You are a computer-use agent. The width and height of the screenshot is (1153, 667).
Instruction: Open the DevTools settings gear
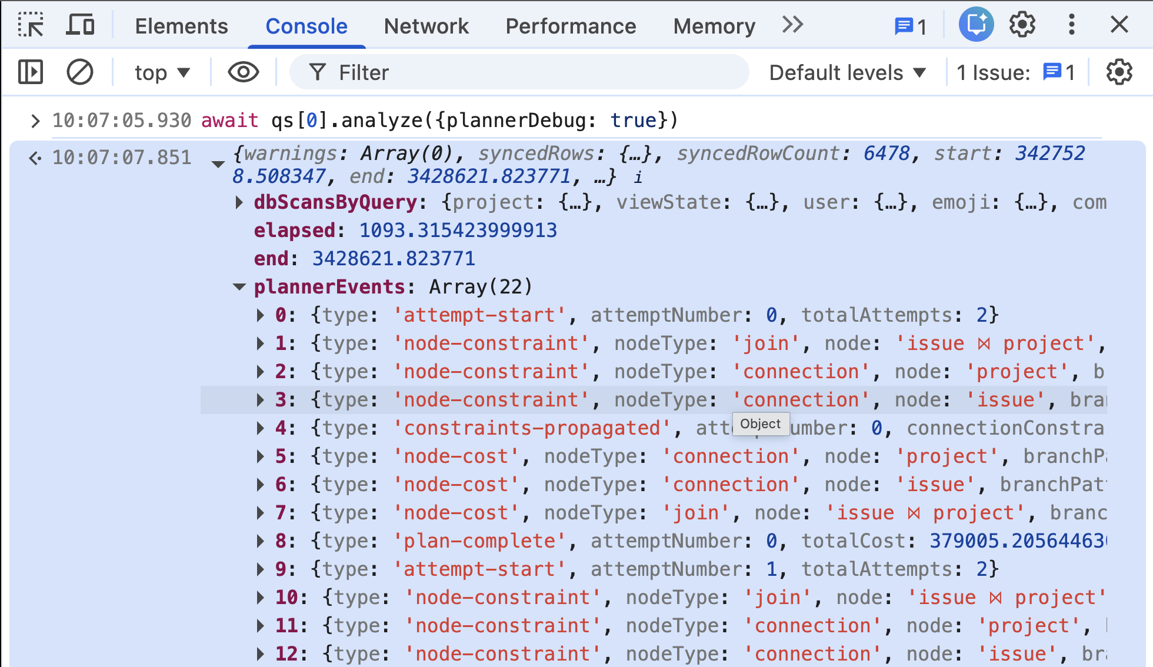pos(1022,25)
